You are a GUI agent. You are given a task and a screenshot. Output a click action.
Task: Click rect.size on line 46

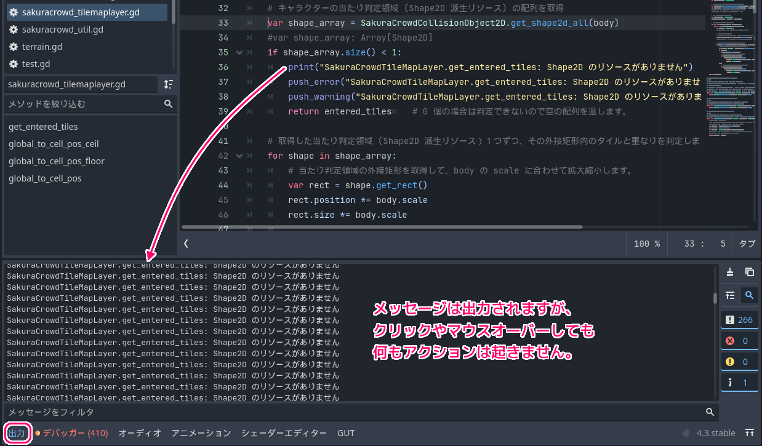pyautogui.click(x=311, y=215)
